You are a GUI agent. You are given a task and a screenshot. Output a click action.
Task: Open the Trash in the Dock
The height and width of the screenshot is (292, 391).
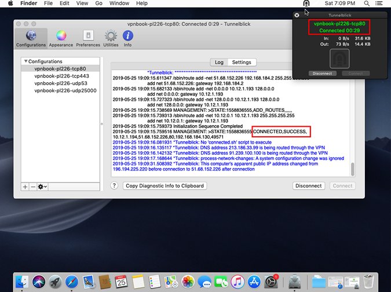click(368, 281)
